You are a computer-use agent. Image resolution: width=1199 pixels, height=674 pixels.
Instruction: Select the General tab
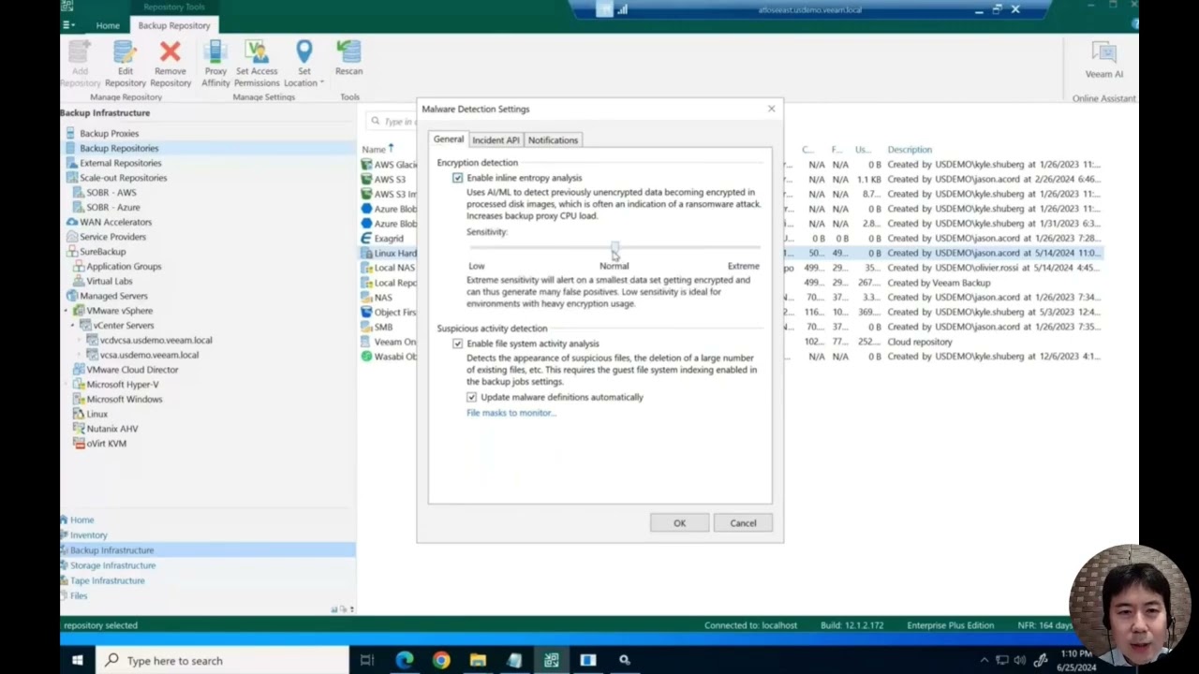[448, 139]
